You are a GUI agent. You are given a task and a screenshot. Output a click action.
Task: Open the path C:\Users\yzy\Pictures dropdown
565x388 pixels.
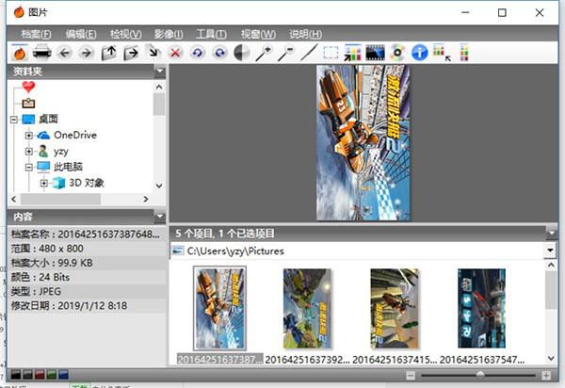[550, 251]
